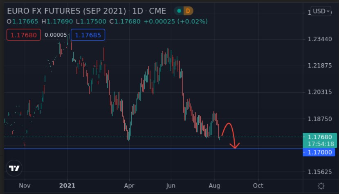Click the Aug label on time axis
Viewport: 339px width, 194px height.
tap(214, 186)
